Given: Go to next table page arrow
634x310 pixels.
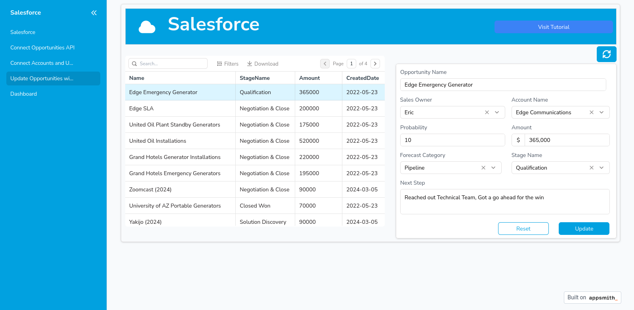Looking at the screenshot, I should click(375, 64).
